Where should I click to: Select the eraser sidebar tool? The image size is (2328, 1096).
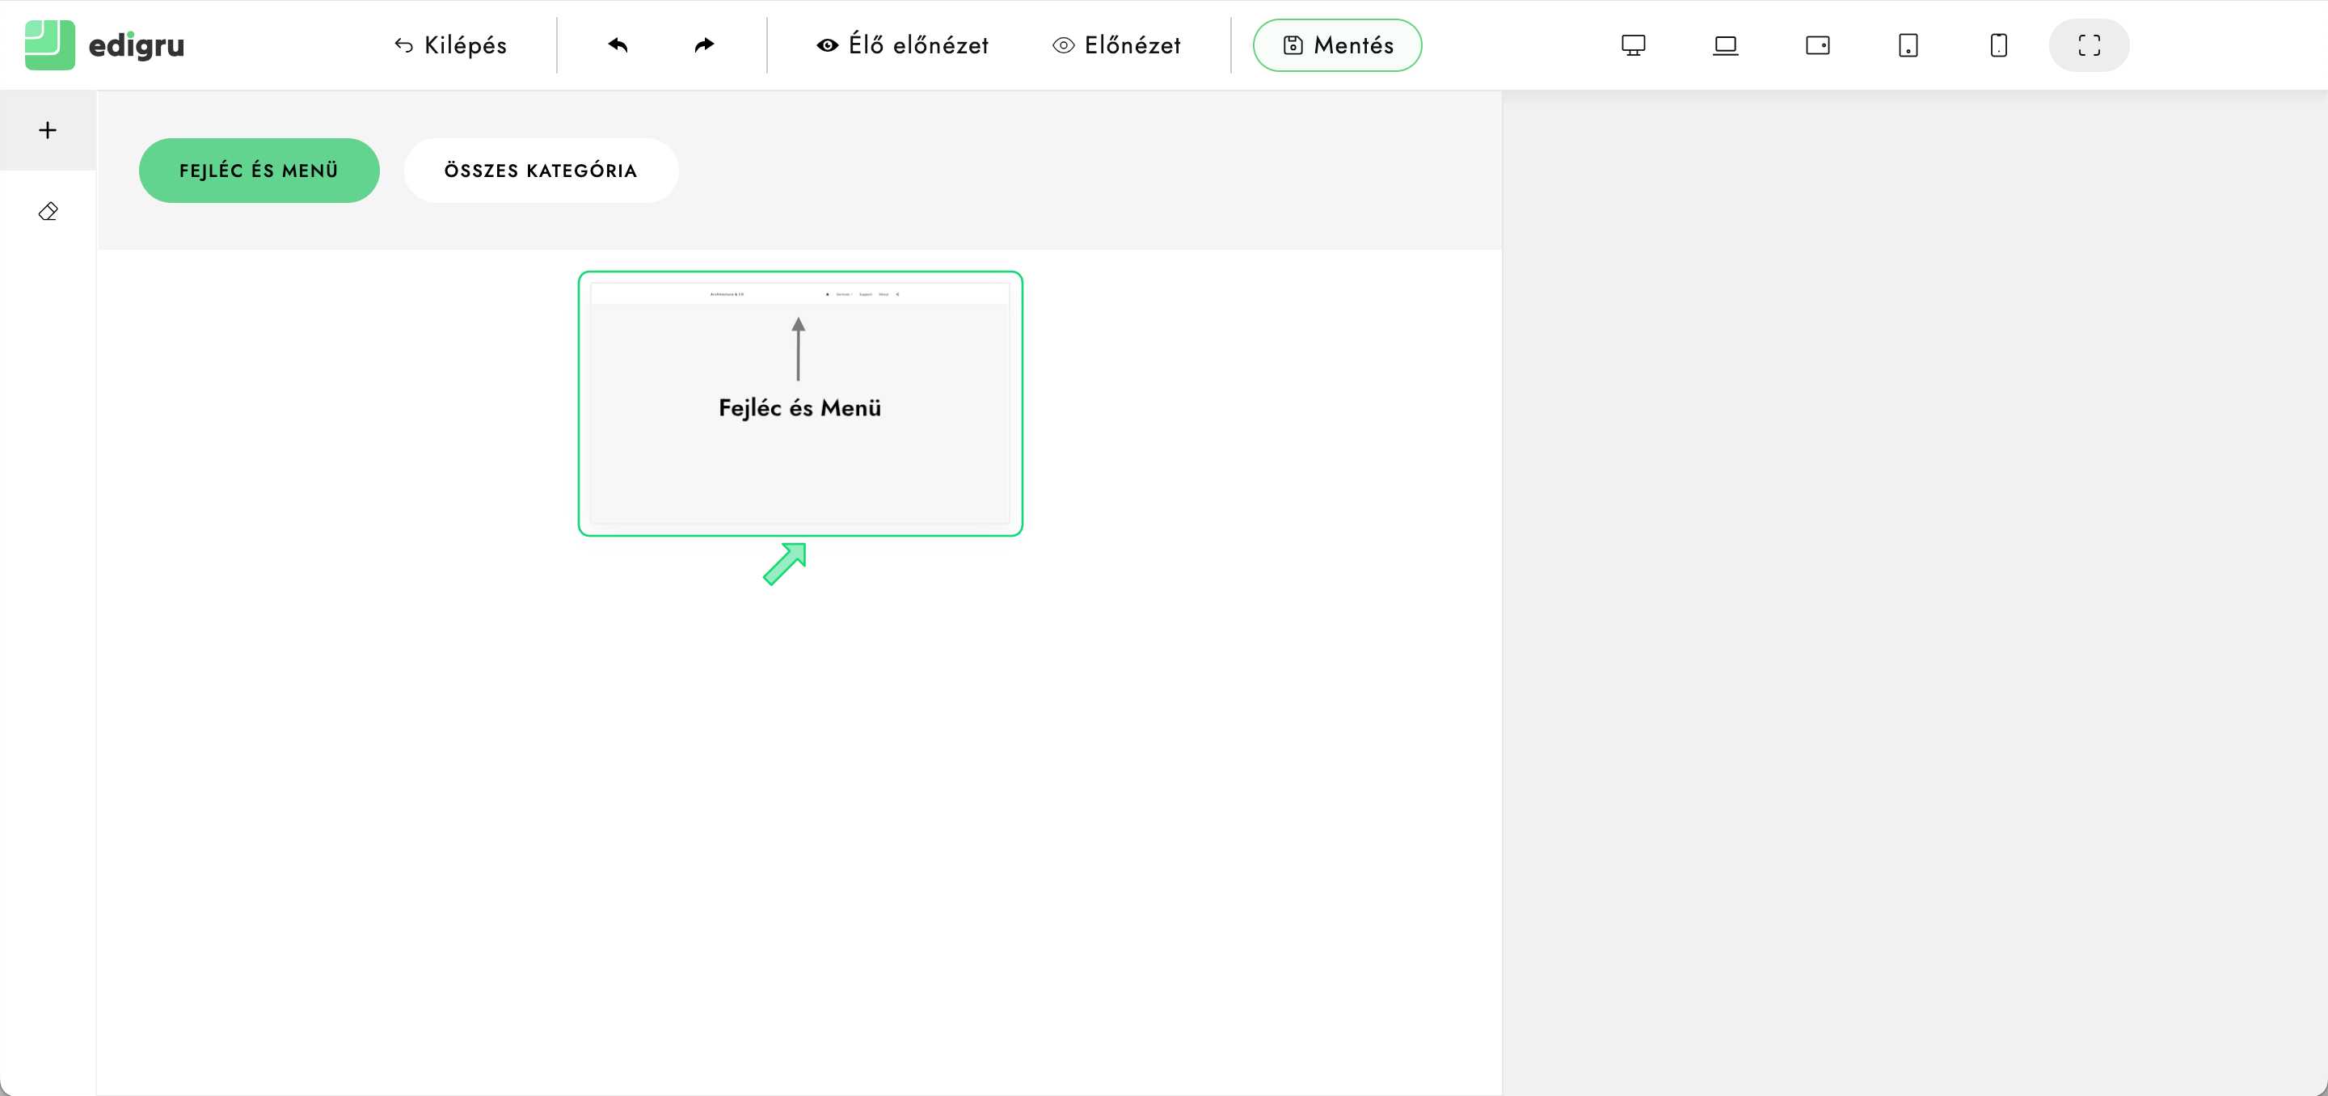coord(48,212)
